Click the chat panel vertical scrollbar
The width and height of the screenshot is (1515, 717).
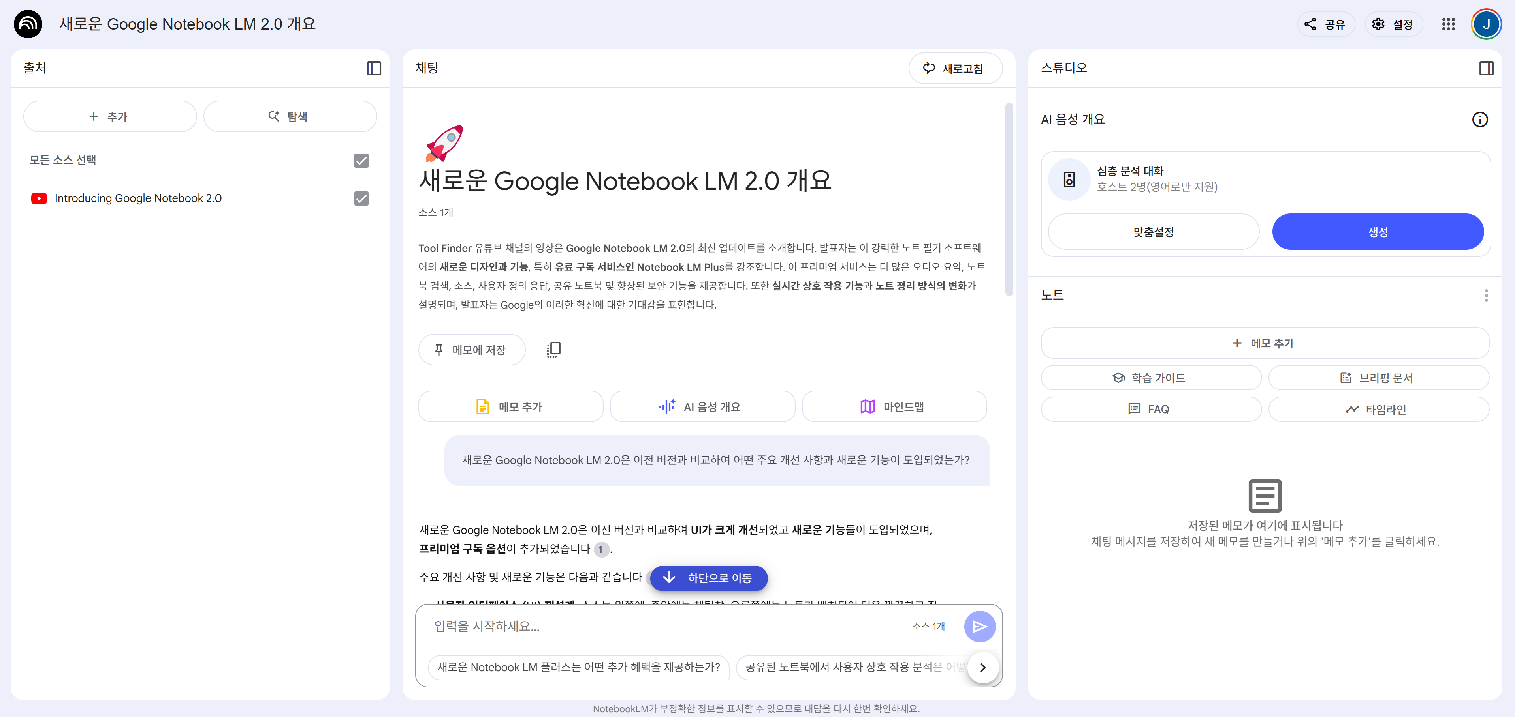(1009, 200)
